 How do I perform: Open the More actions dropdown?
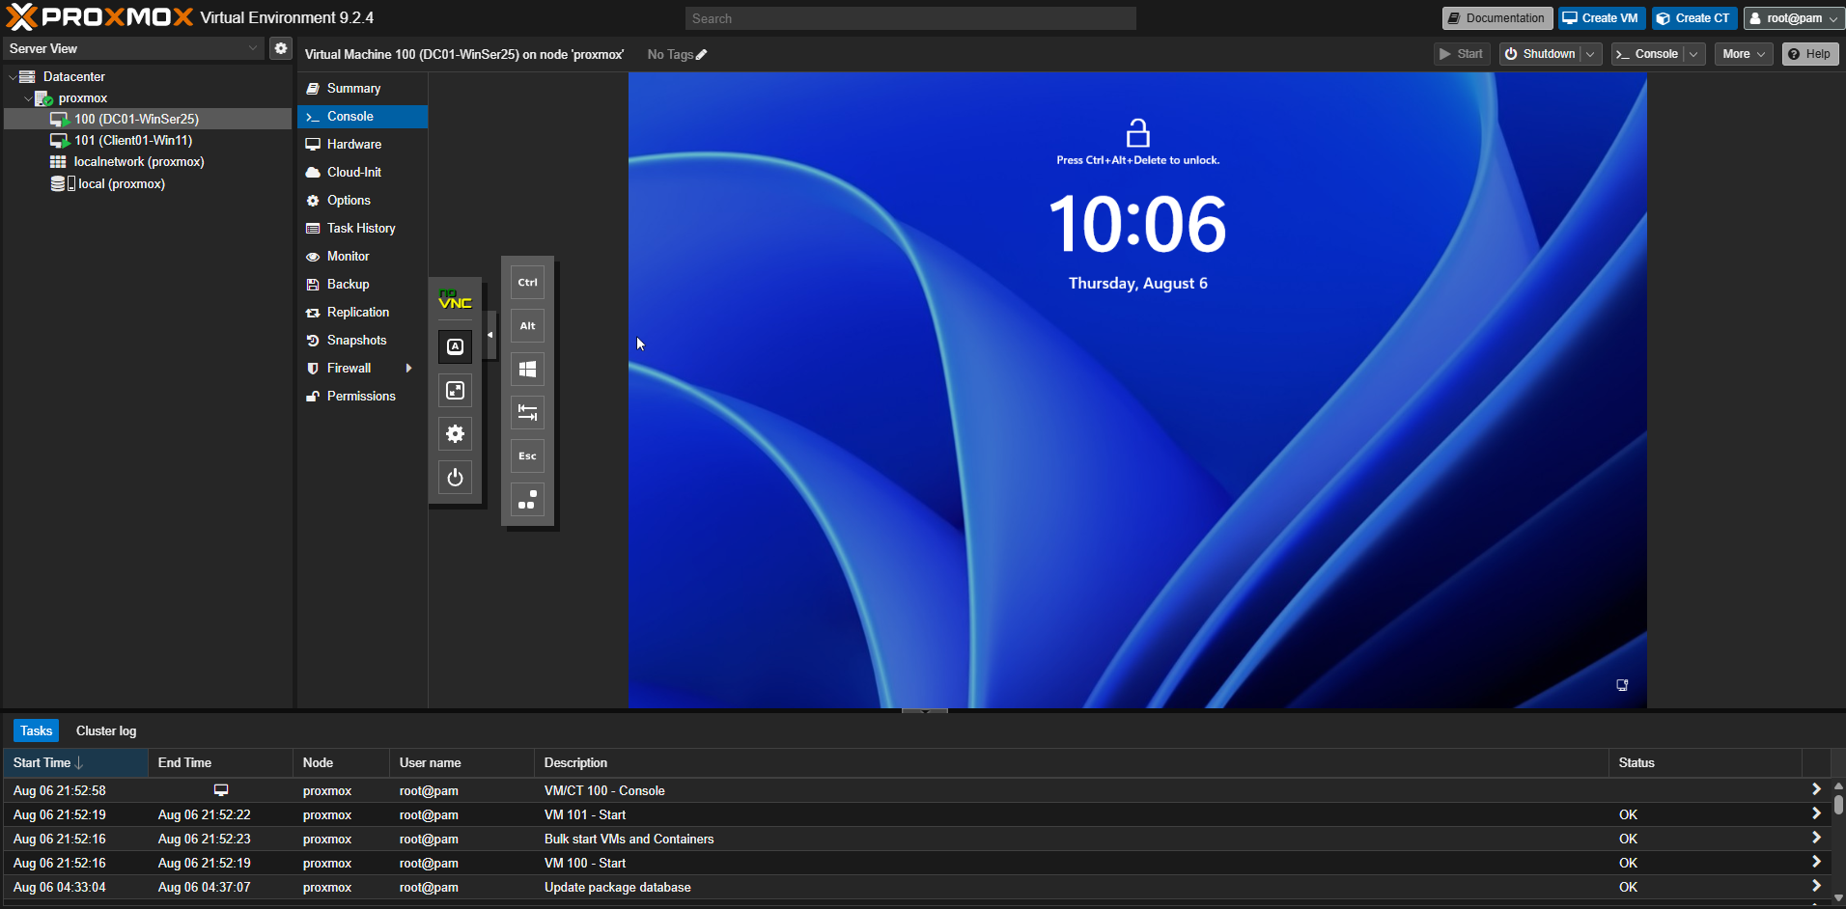pyautogui.click(x=1744, y=54)
